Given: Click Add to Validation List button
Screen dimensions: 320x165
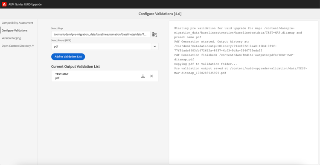Looking at the screenshot, I should pyautogui.click(x=68, y=57).
